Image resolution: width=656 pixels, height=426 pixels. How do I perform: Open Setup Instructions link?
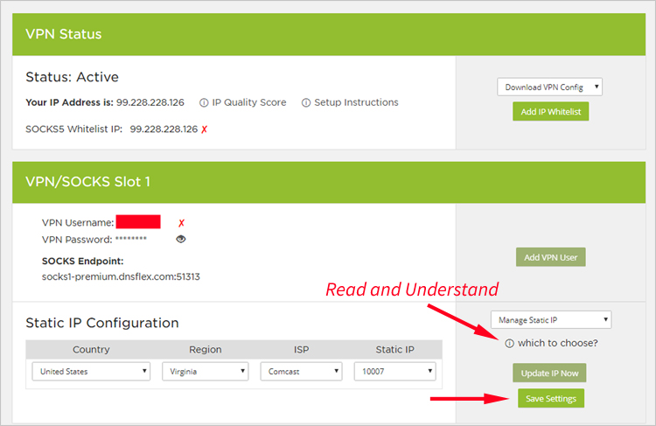point(356,102)
